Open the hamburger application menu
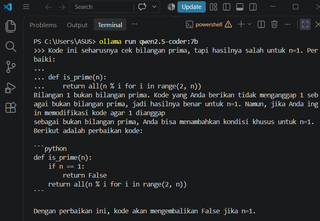The image size is (320, 221). click(x=26, y=7)
